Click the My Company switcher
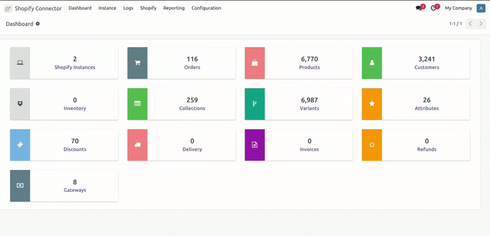This screenshot has height=236, width=490. (458, 8)
